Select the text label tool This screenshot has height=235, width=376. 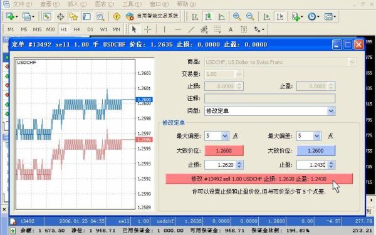tap(244, 29)
